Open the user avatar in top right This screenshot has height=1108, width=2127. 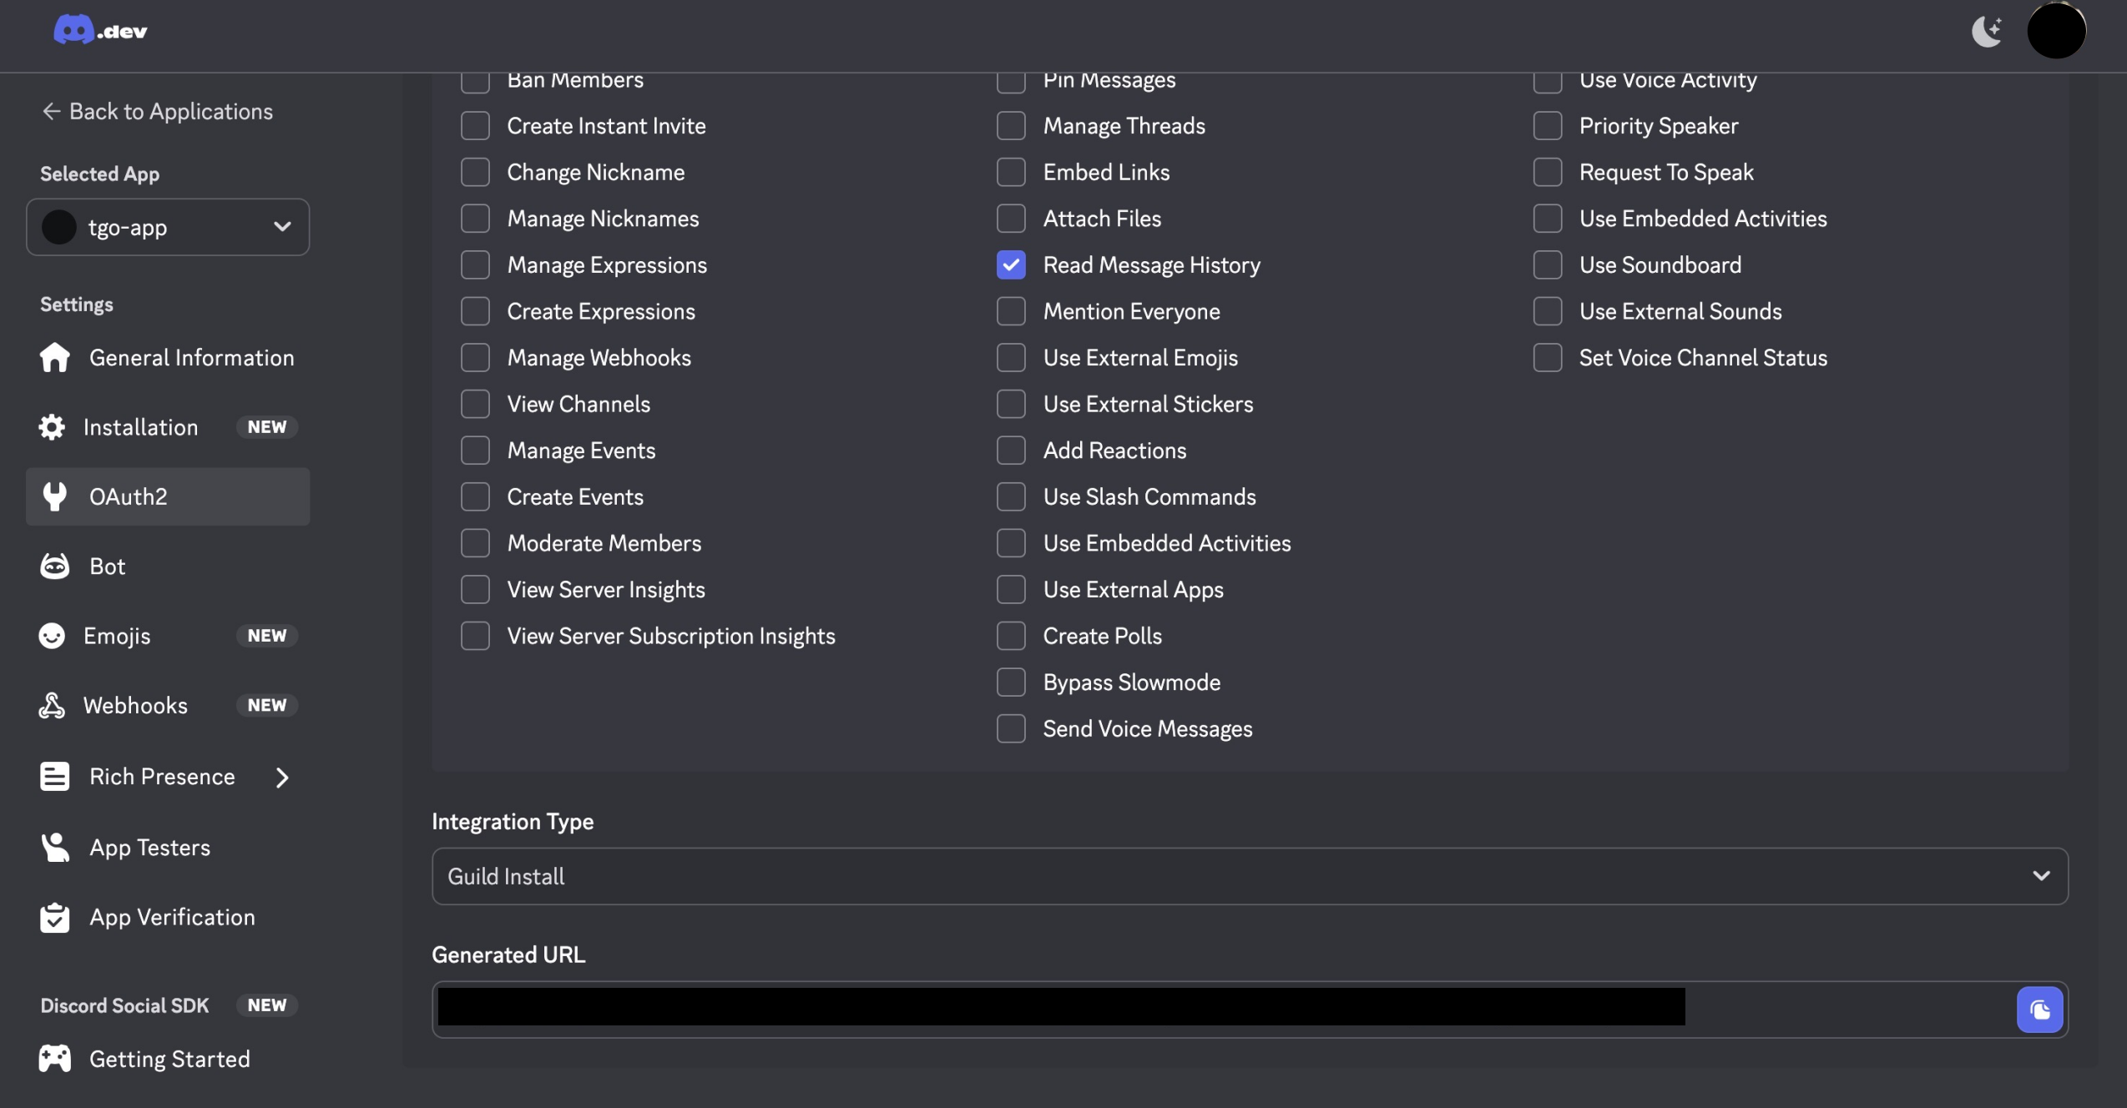click(2056, 31)
